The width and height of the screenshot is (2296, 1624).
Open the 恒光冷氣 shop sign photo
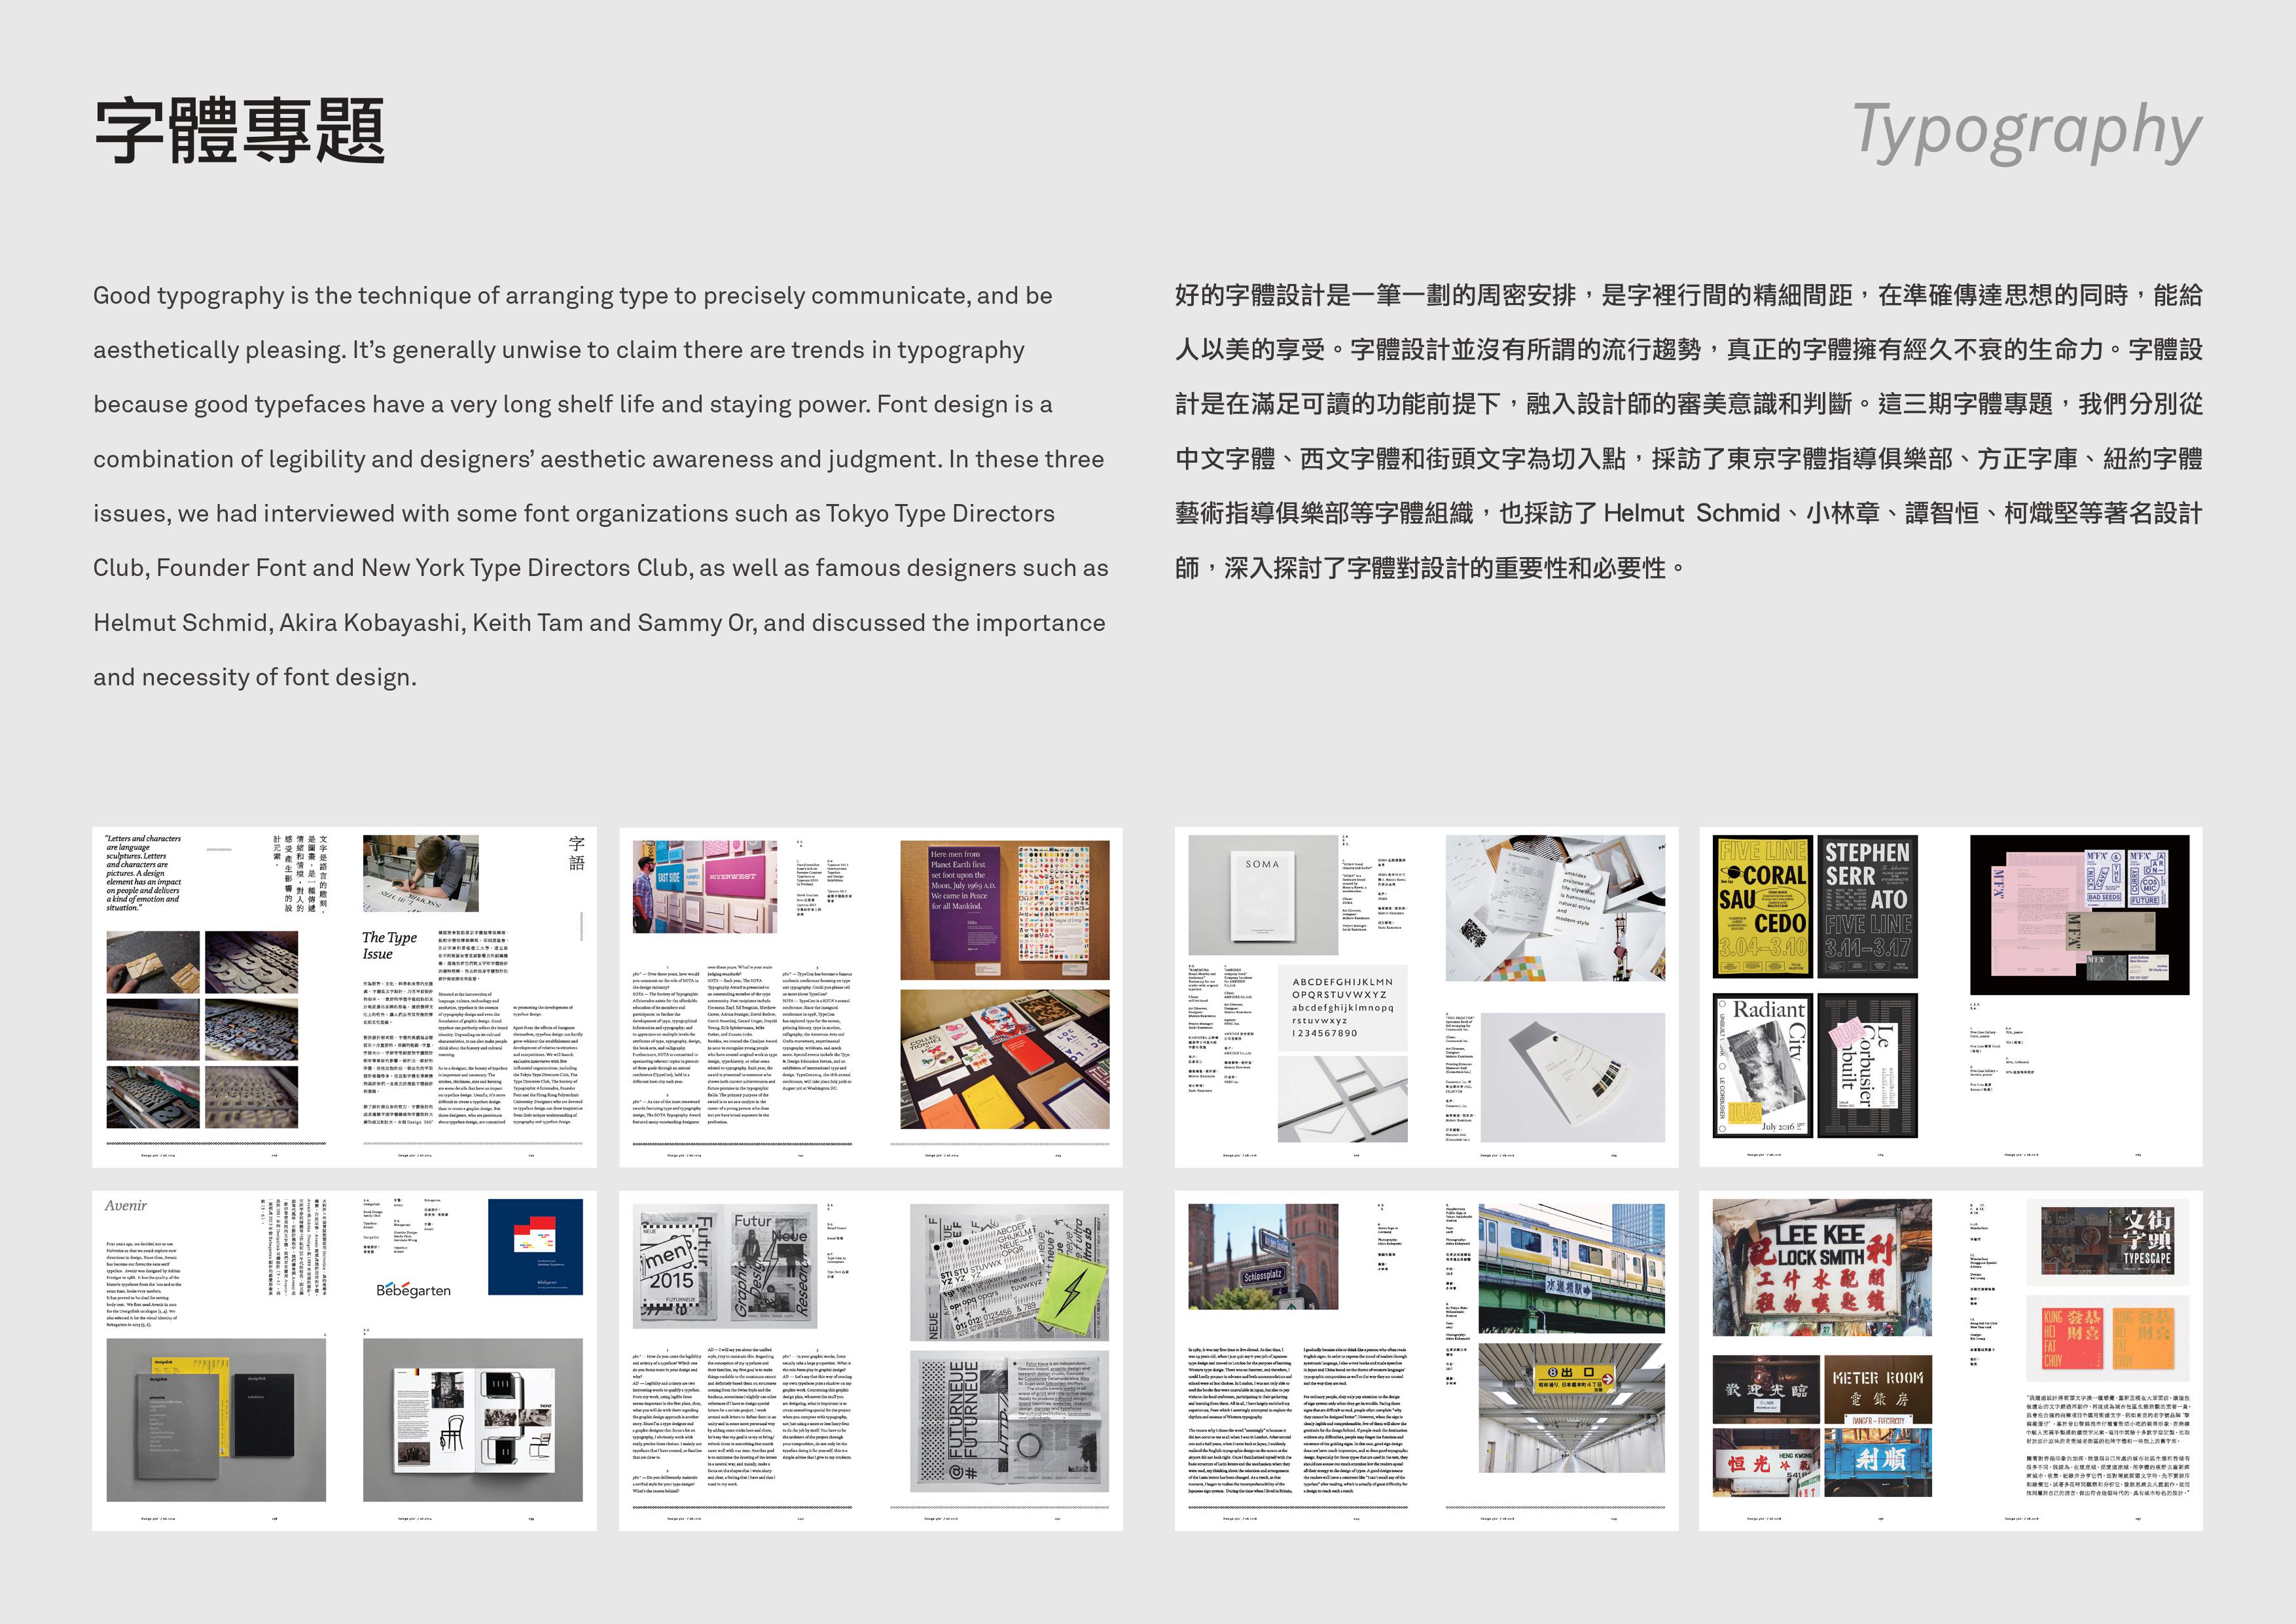coord(1765,1463)
